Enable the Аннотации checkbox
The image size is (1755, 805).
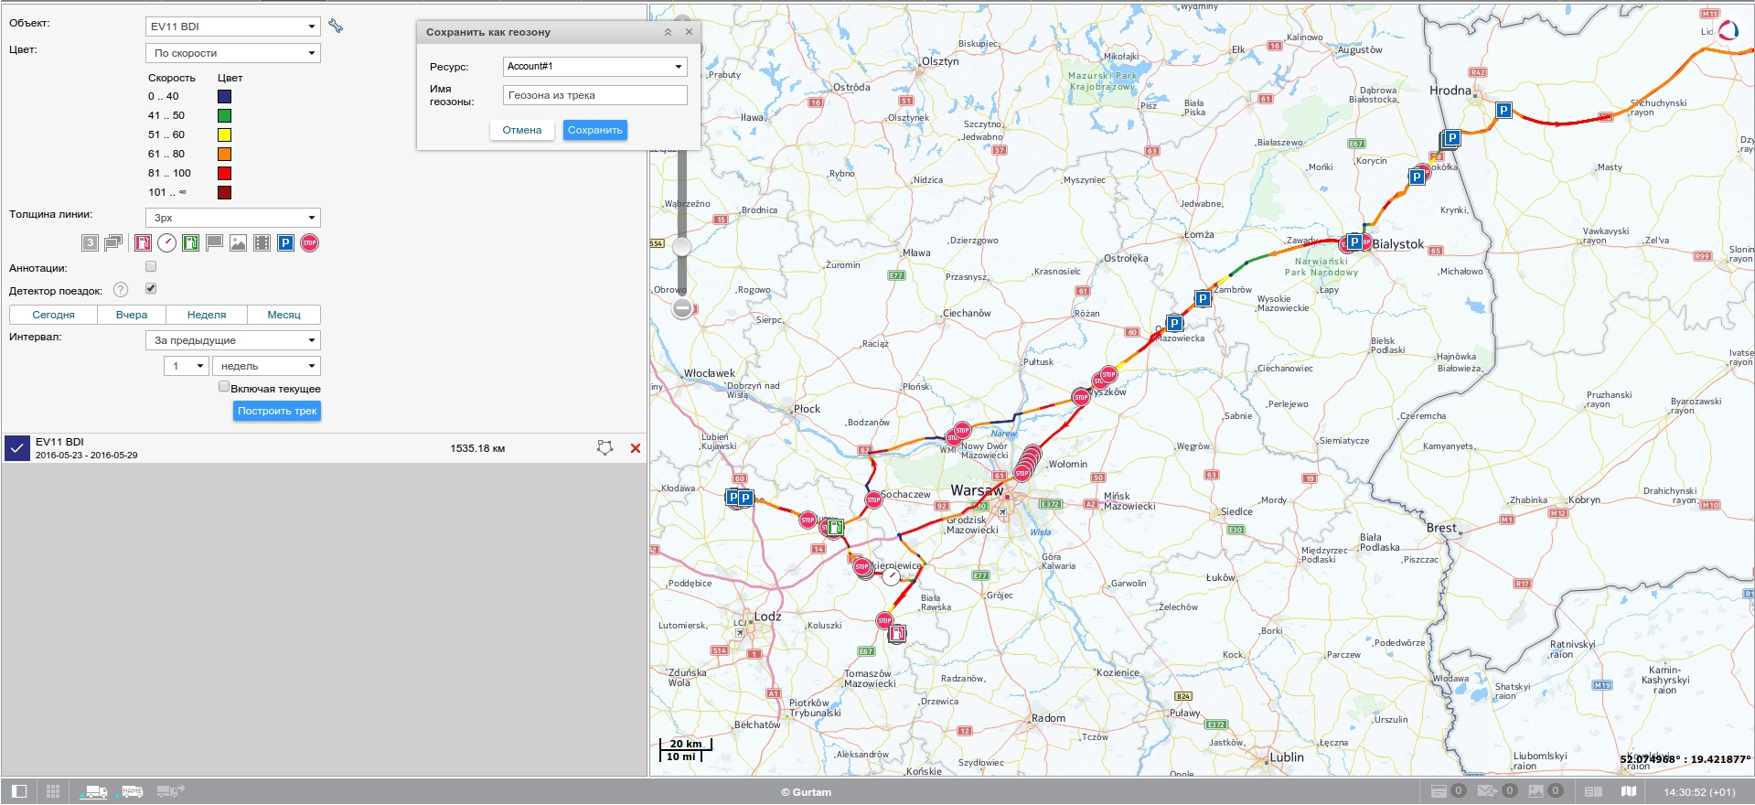point(151,267)
